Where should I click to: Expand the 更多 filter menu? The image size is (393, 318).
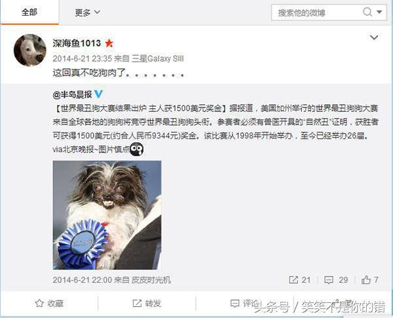[x=88, y=12]
